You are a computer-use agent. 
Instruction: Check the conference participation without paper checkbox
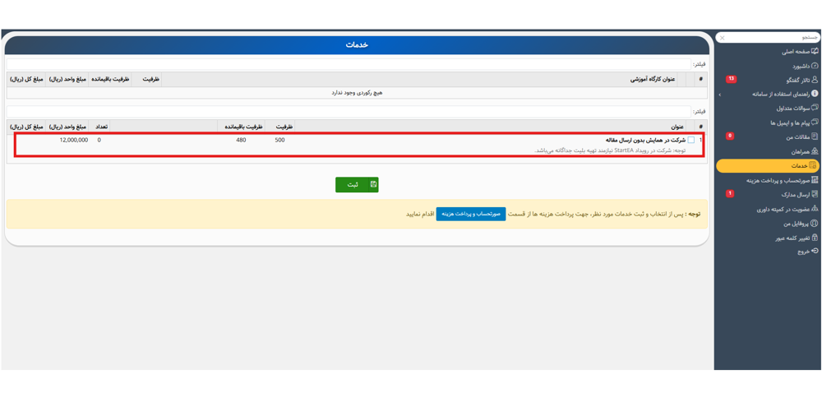[691, 141]
